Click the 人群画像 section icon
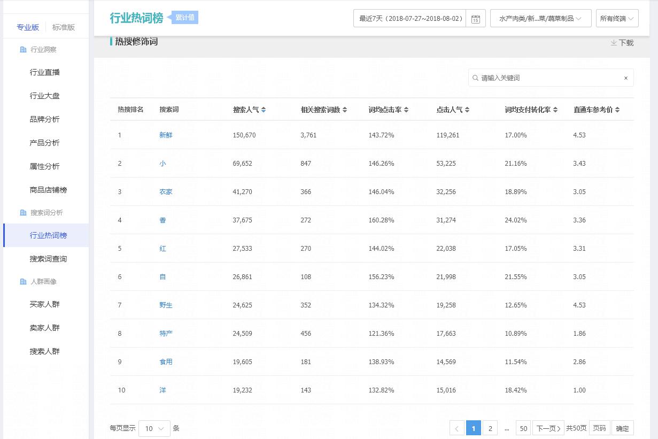Screen dimensions: 658x439 (23, 281)
